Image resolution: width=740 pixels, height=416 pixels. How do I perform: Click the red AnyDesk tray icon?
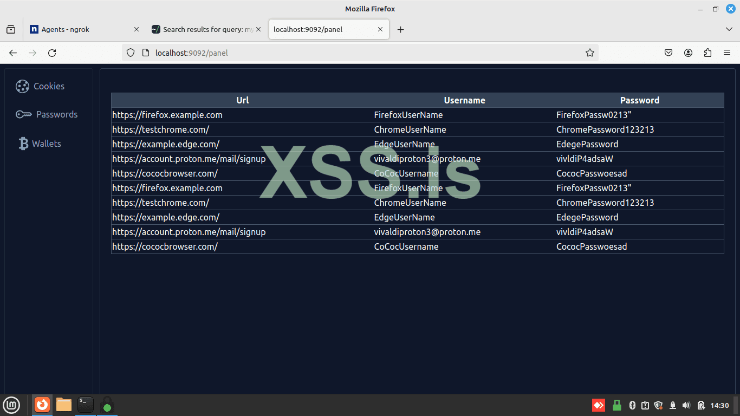[599, 405]
